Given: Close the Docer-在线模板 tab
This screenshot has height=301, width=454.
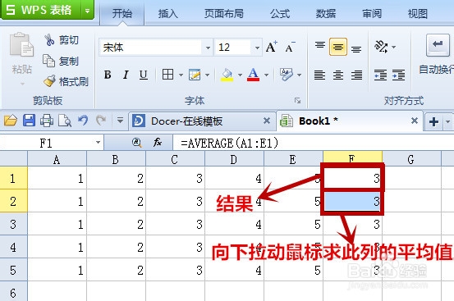Looking at the screenshot, I should coord(267,121).
